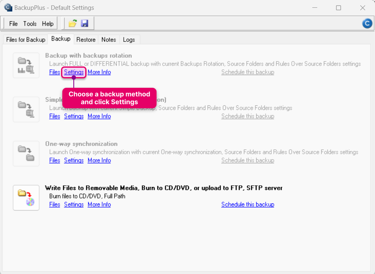Open the Tools menu

30,24
